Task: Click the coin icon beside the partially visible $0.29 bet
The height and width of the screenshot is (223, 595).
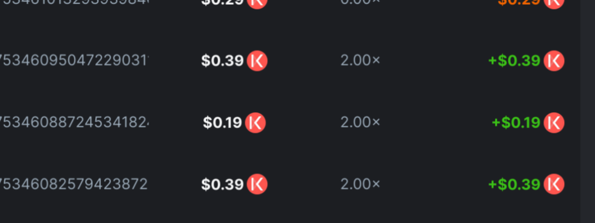Action: coord(257,4)
